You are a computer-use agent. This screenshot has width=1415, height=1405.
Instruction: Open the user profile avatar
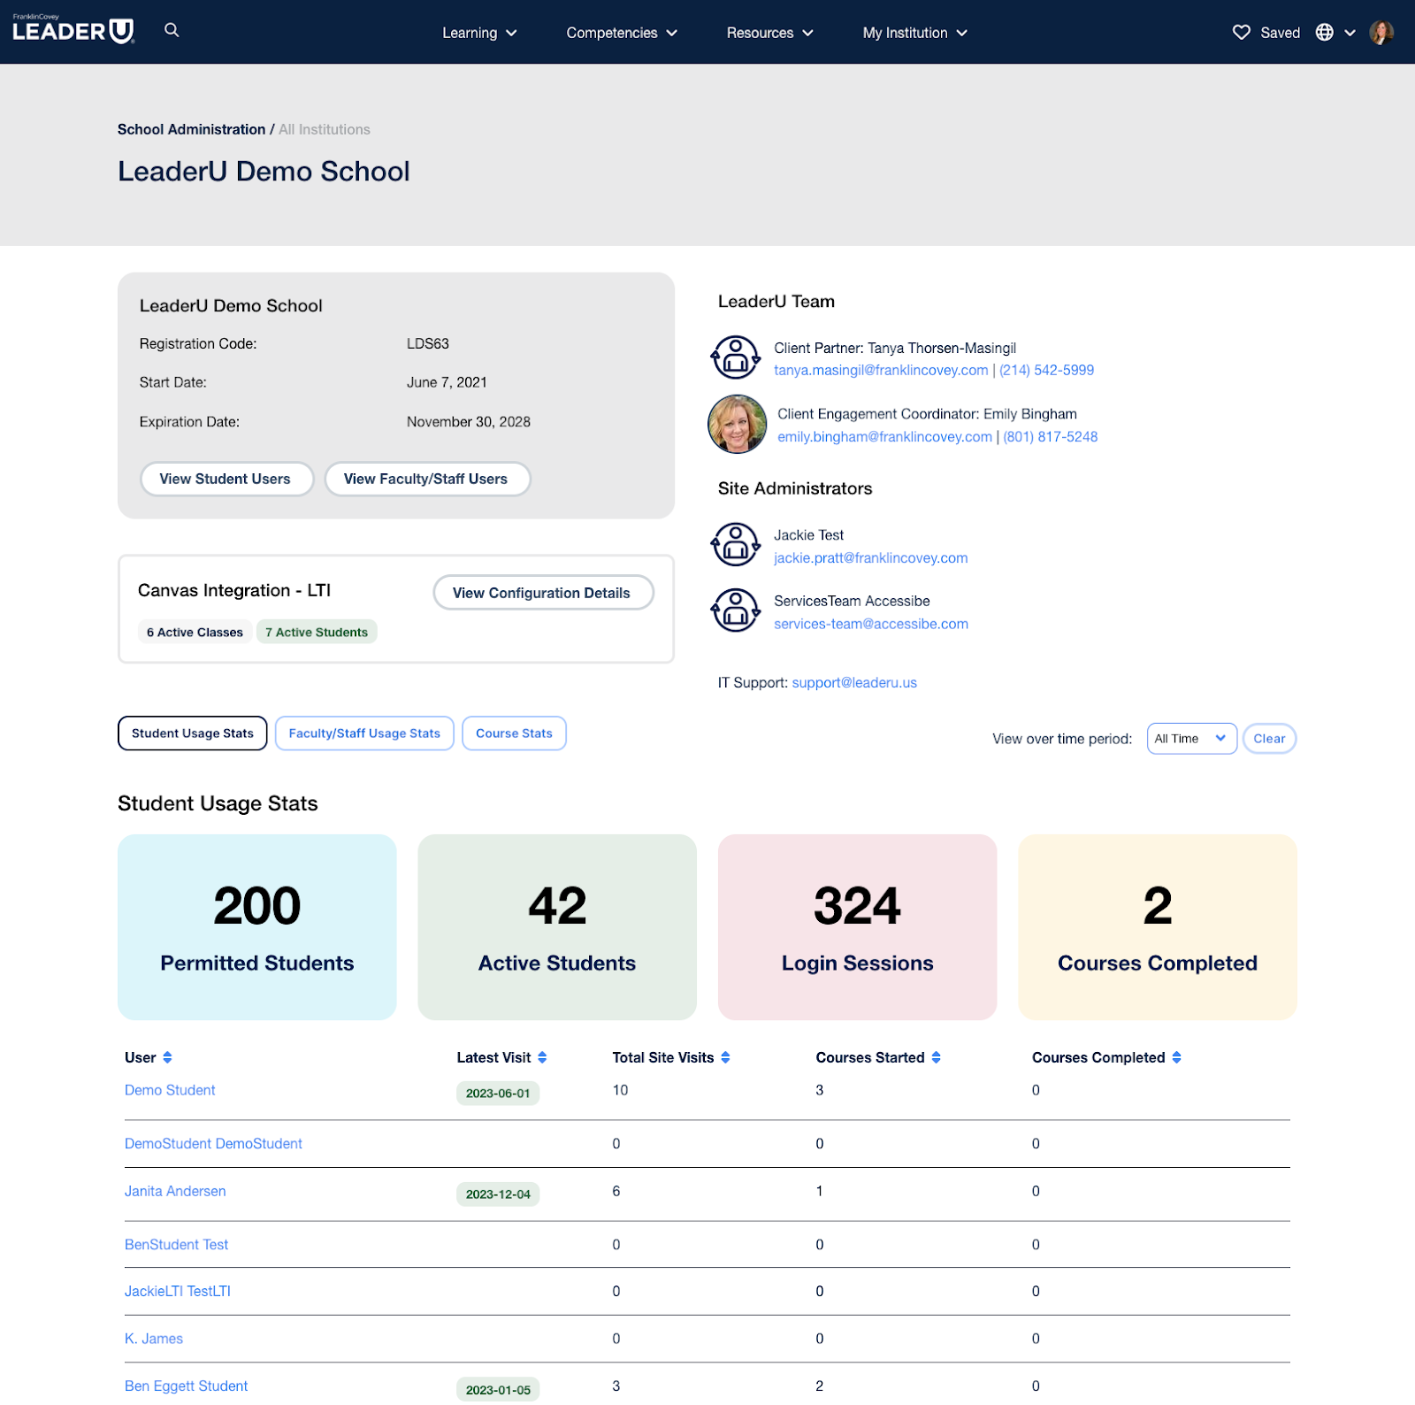tap(1381, 33)
